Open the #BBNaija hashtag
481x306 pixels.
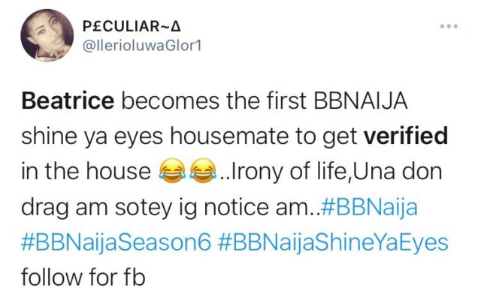tap(369, 207)
